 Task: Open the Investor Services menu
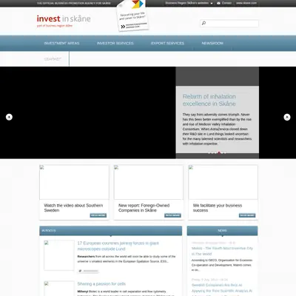[x=115, y=43]
